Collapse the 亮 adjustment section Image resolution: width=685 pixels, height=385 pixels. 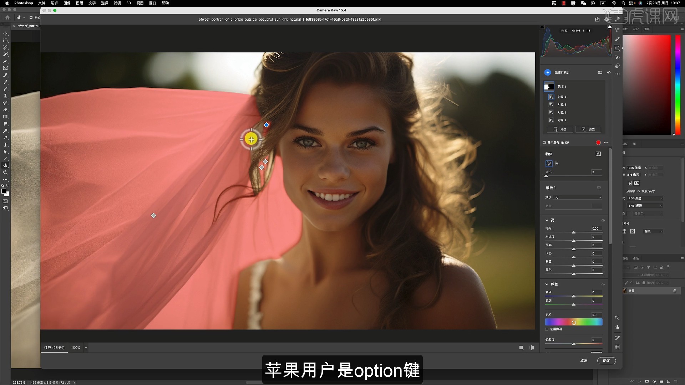pyautogui.click(x=546, y=220)
